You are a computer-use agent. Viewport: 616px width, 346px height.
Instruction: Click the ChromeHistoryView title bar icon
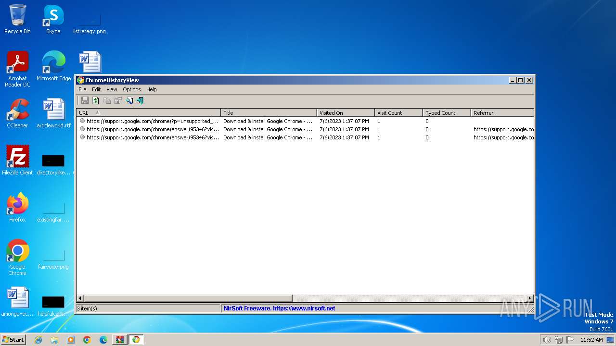click(80, 80)
